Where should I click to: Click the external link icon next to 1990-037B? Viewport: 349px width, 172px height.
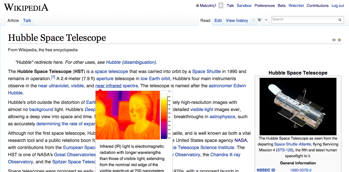tap(310, 170)
